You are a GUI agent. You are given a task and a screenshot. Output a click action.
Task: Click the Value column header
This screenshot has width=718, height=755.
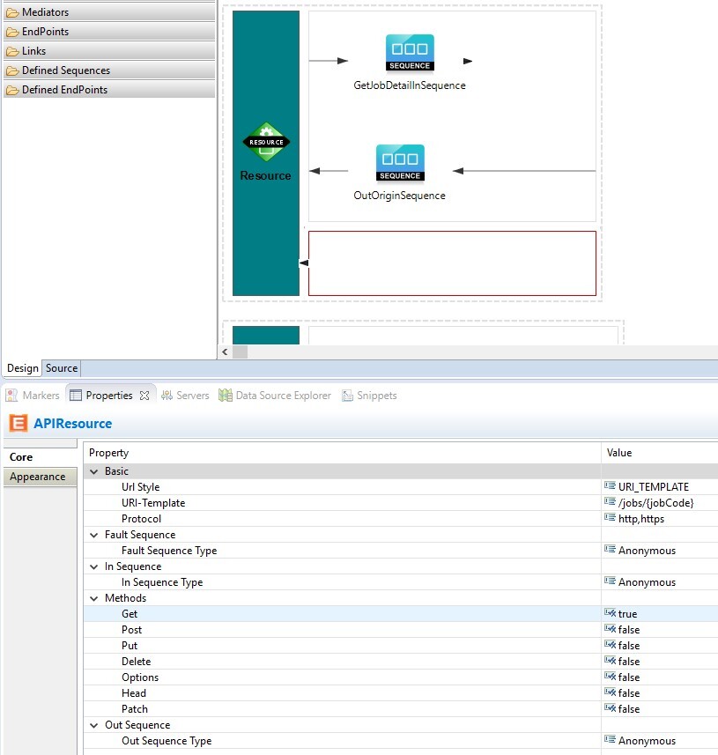[x=660, y=453]
